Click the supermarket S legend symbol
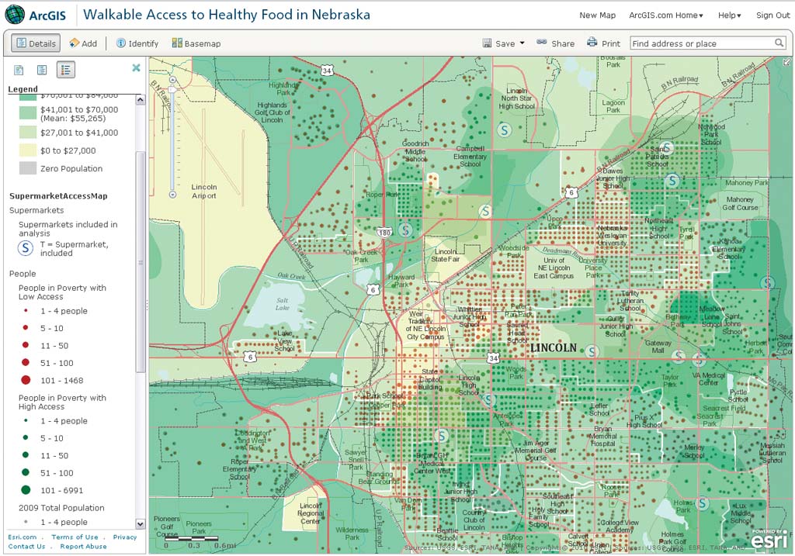This screenshot has height=556, width=795. pos(26,248)
